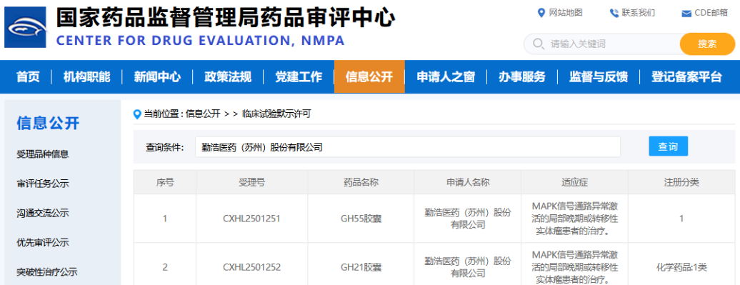
Task: Click the query condition input field
Action: click(x=407, y=147)
